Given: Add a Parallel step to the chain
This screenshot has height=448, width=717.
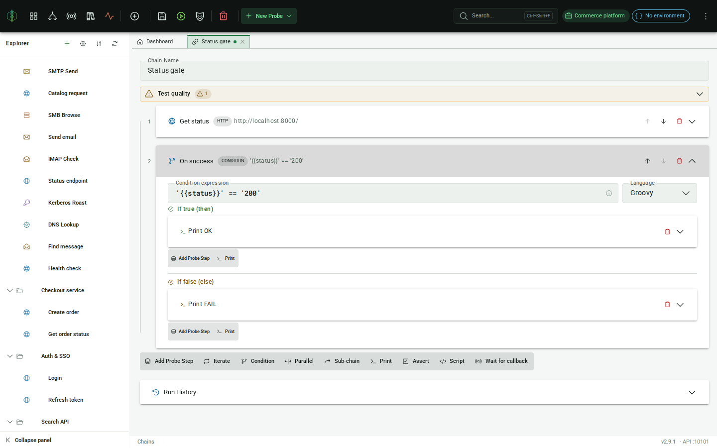Looking at the screenshot, I should tap(299, 361).
